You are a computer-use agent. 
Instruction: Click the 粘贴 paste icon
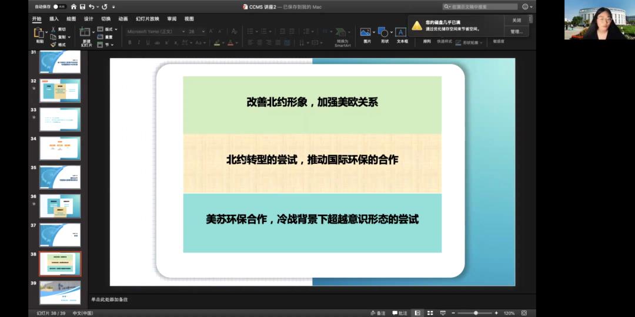[x=39, y=33]
